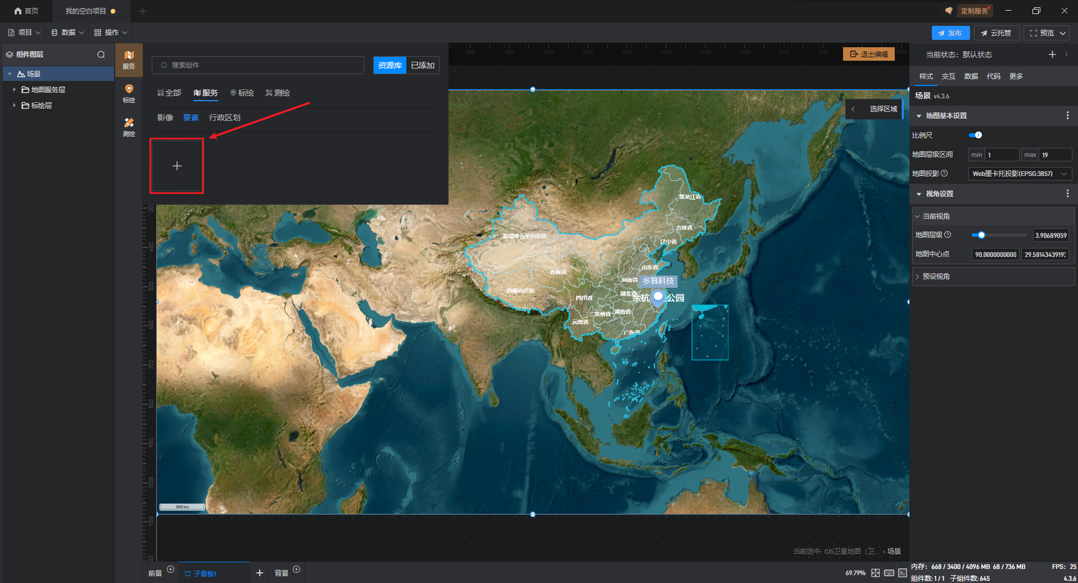The image size is (1078, 583).
Task: Open the 地图投影 dropdown
Action: (1020, 174)
